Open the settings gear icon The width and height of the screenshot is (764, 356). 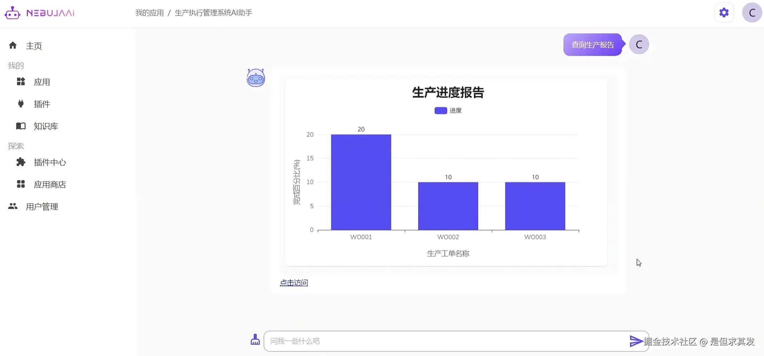pyautogui.click(x=724, y=12)
